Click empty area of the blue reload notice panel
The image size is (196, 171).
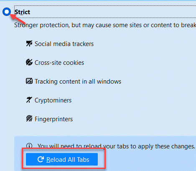point(150,160)
